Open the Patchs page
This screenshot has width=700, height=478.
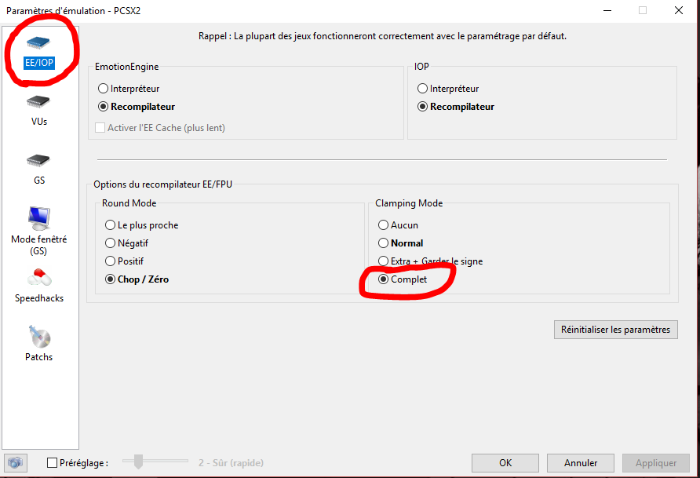pos(38,338)
